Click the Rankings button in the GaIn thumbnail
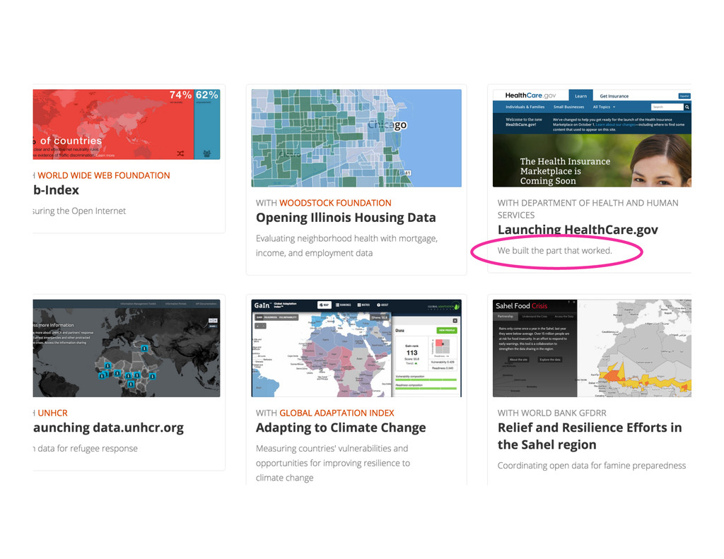Screen dimensions: 724x559 344,305
